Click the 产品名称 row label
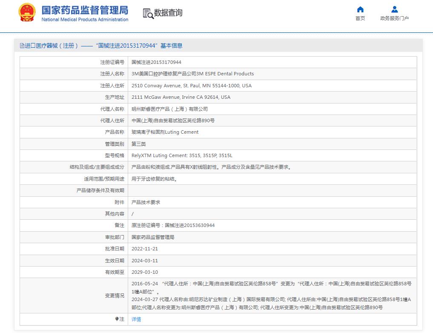The width and height of the screenshot is (433, 333). [x=115, y=132]
